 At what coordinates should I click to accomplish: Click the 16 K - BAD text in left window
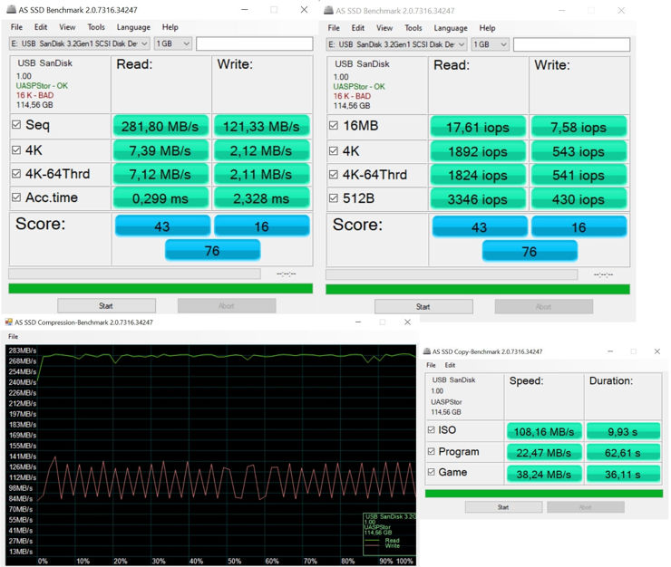tap(34, 95)
